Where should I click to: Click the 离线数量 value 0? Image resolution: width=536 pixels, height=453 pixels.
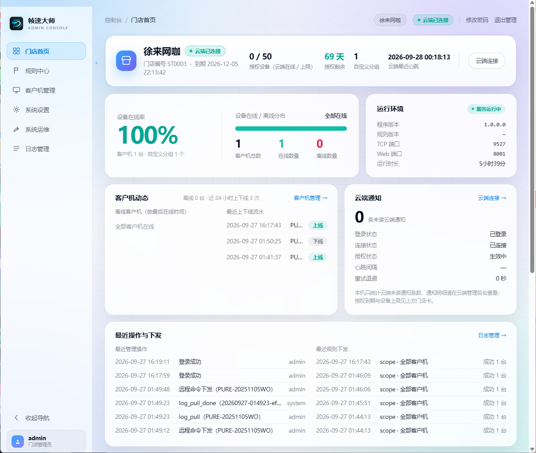click(x=319, y=144)
